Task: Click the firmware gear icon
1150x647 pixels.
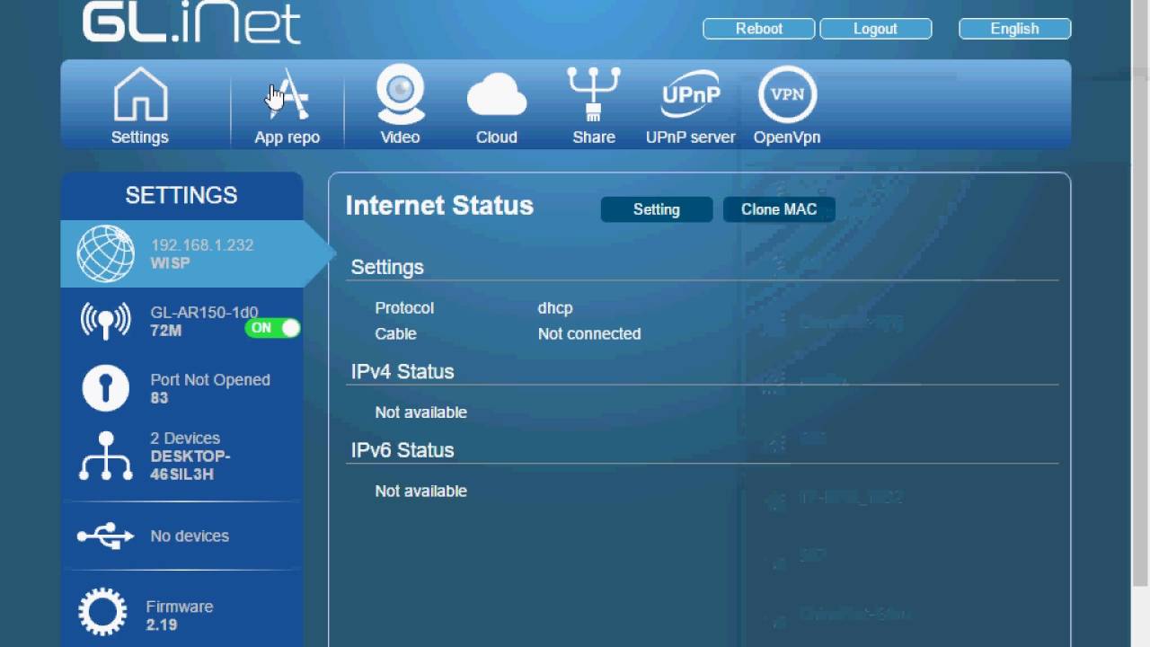Action: [x=102, y=614]
